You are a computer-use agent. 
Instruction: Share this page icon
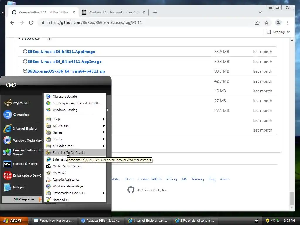pos(257,23)
